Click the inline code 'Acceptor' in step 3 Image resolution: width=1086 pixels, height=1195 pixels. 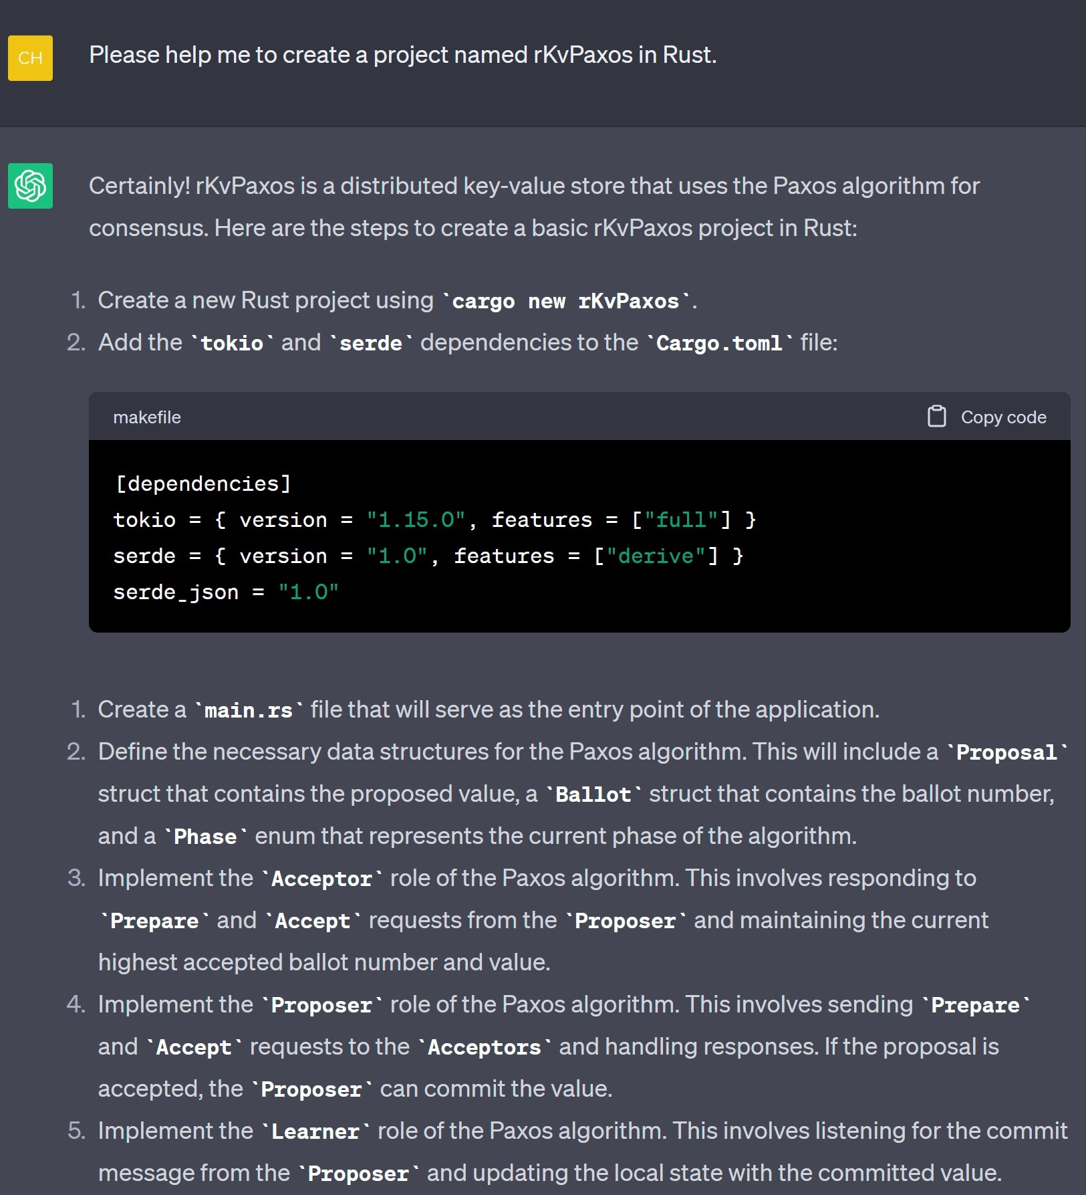click(x=321, y=879)
